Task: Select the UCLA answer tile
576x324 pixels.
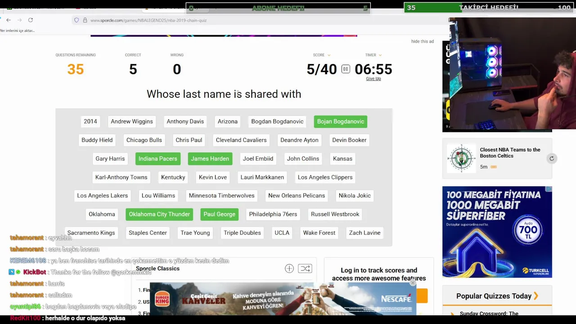Action: coord(282,233)
